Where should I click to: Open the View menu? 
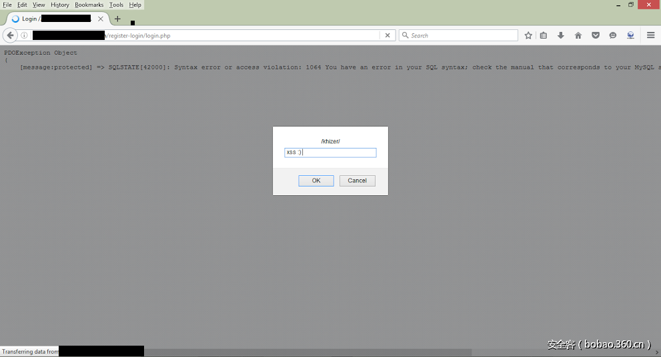(39, 5)
